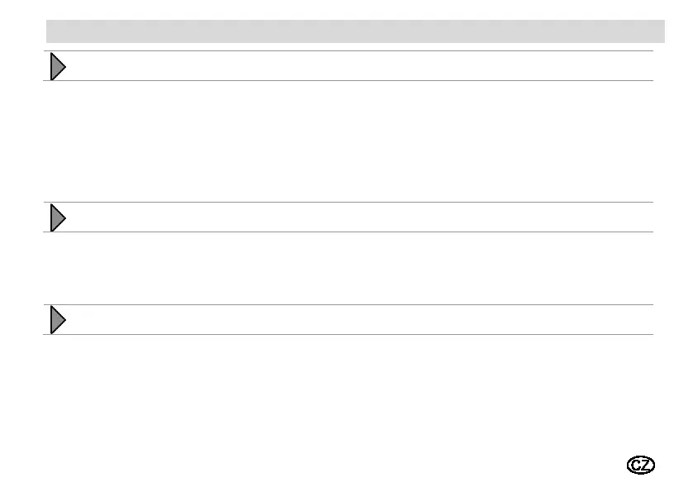Expand the second gray triangle section
This screenshot has height=492, width=693.
coord(58,217)
